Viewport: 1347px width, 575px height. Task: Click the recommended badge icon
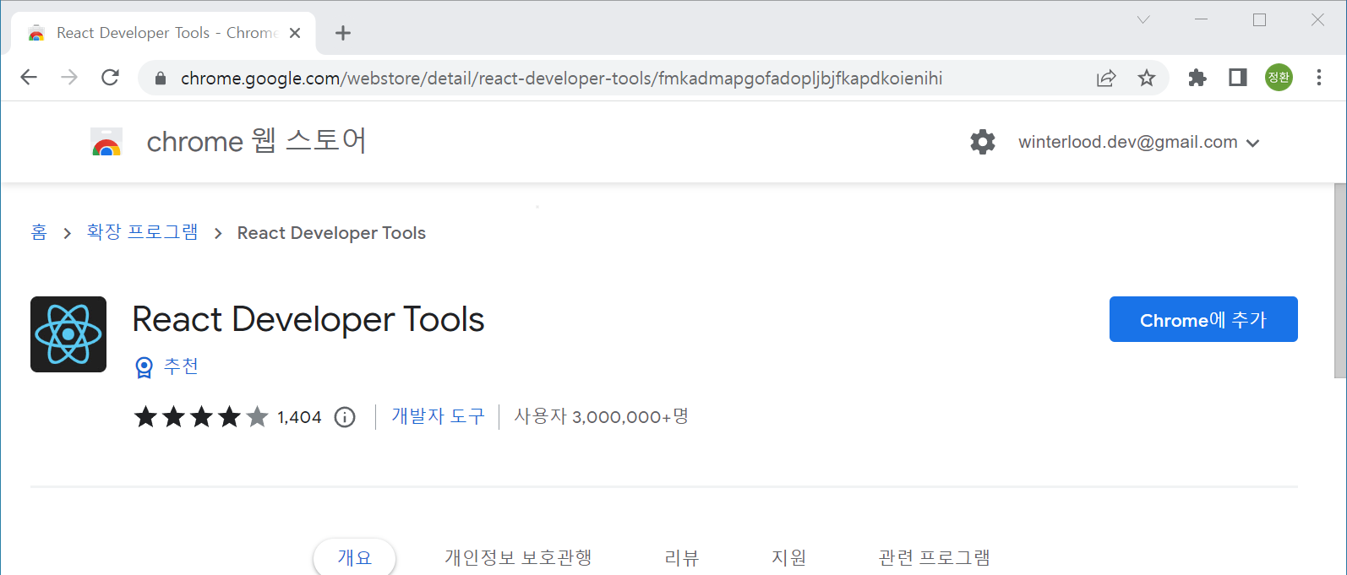[145, 367]
